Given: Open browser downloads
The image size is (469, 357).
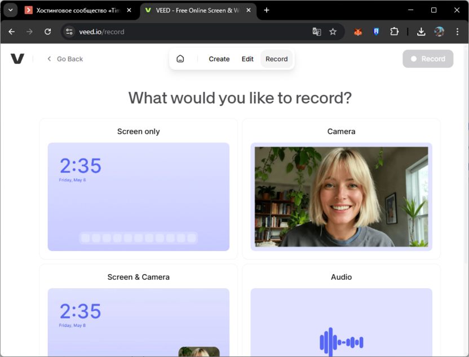Looking at the screenshot, I should click(x=421, y=32).
